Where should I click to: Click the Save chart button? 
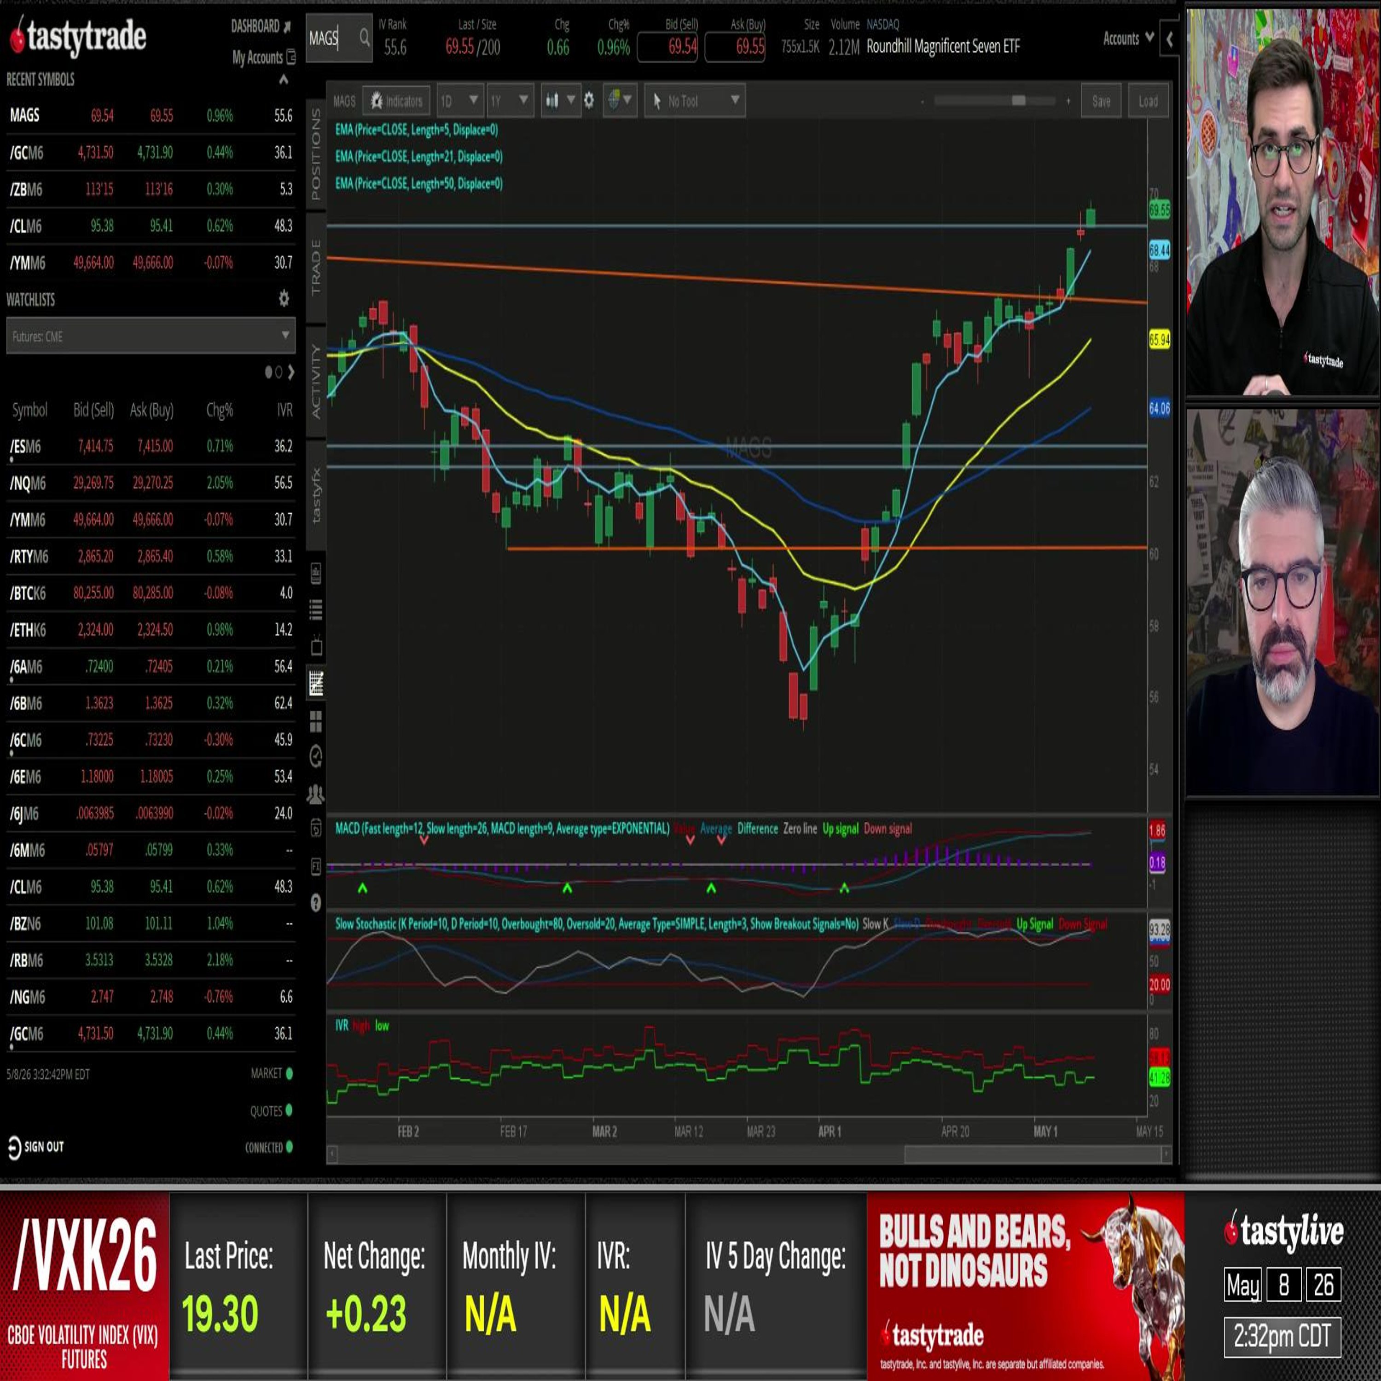(x=1101, y=101)
